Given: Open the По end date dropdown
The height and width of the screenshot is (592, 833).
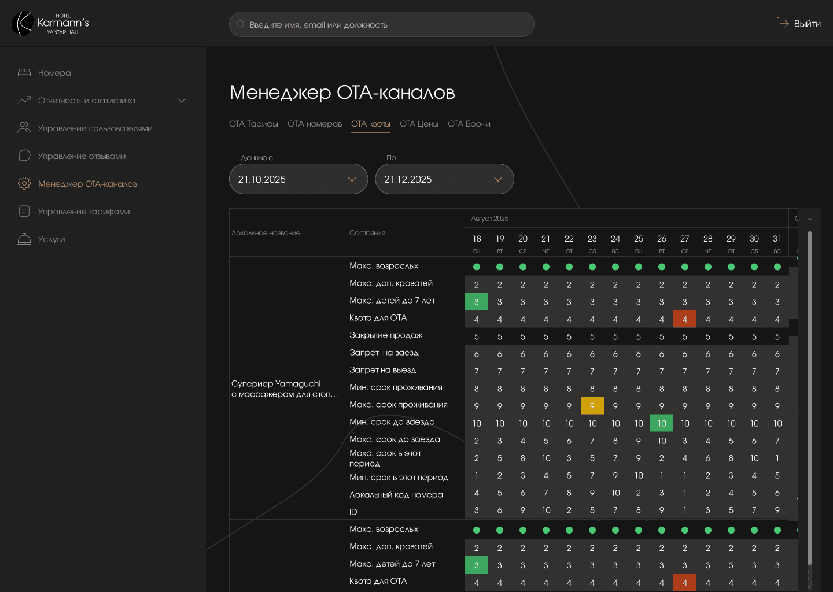Looking at the screenshot, I should tap(444, 179).
